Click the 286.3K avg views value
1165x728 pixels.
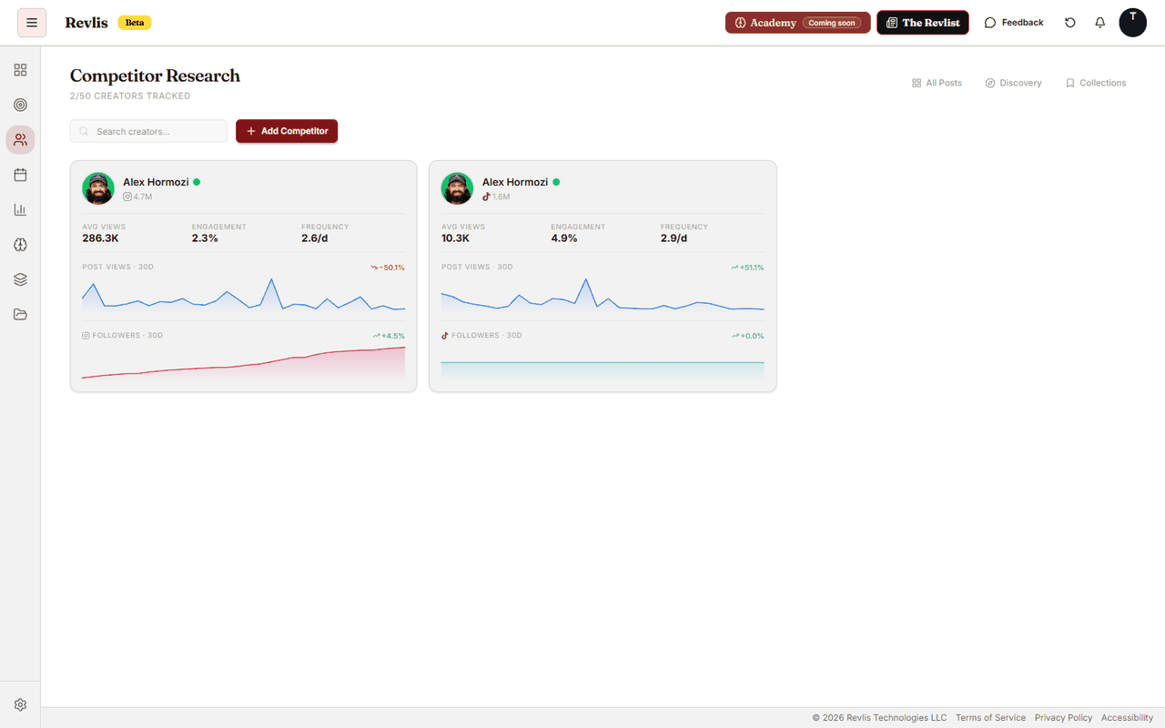point(100,238)
